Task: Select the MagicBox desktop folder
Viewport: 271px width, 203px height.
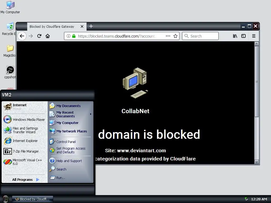Action: (10, 51)
